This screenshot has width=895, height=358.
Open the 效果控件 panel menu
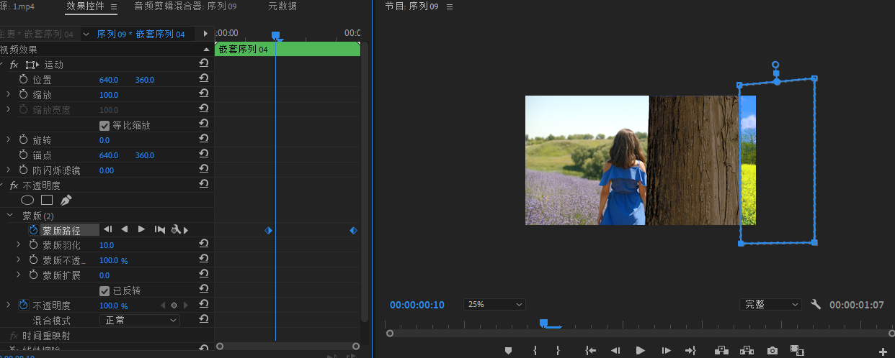114,6
